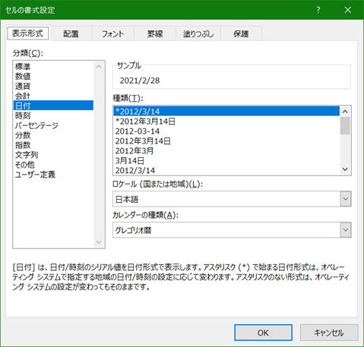Click the 種類 list scrollbar thumb
Image resolution: width=364 pixels, height=347 pixels.
345,125
